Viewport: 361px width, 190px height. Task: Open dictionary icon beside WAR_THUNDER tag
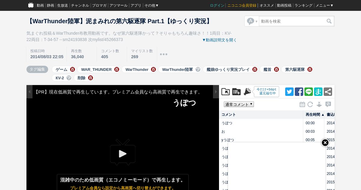[x=117, y=69]
